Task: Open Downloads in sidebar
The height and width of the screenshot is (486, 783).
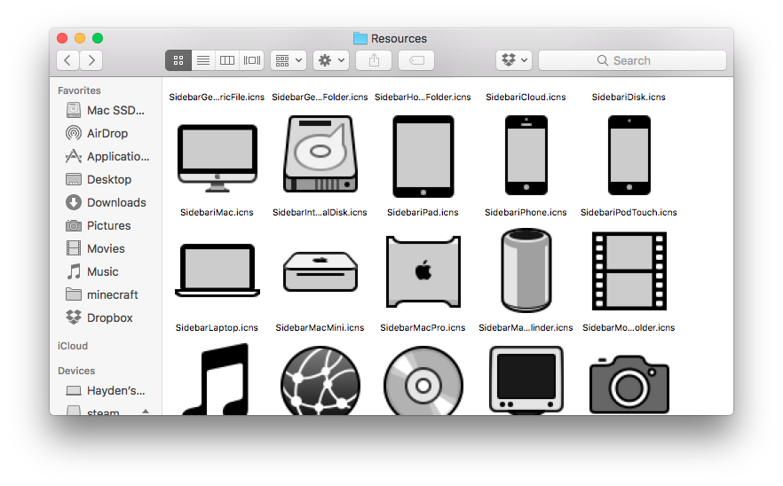Action: click(106, 202)
